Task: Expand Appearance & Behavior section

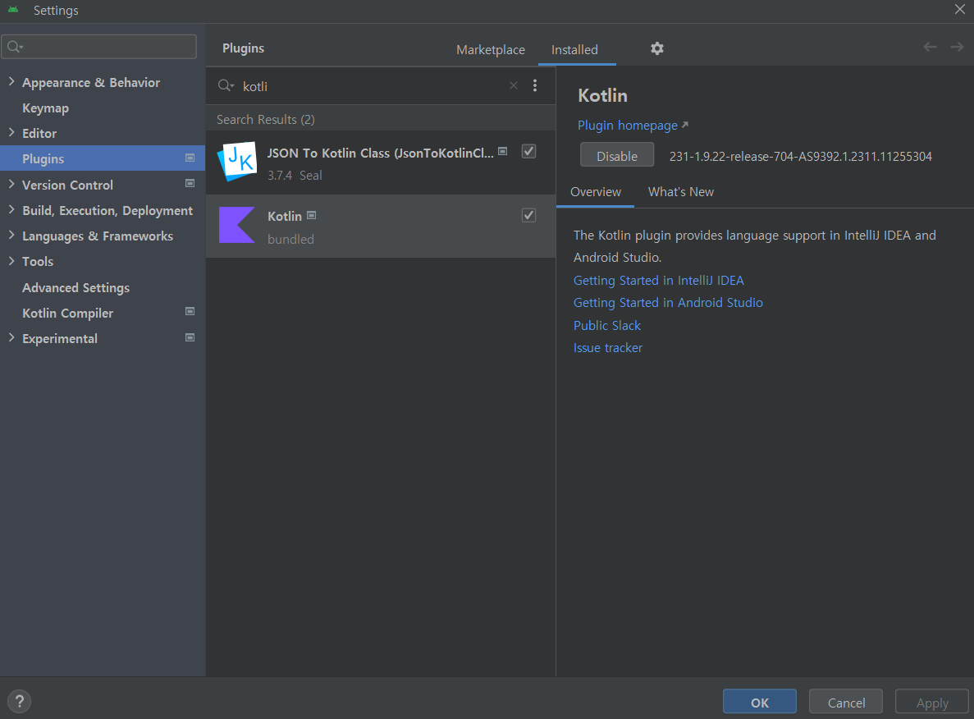Action: (11, 81)
